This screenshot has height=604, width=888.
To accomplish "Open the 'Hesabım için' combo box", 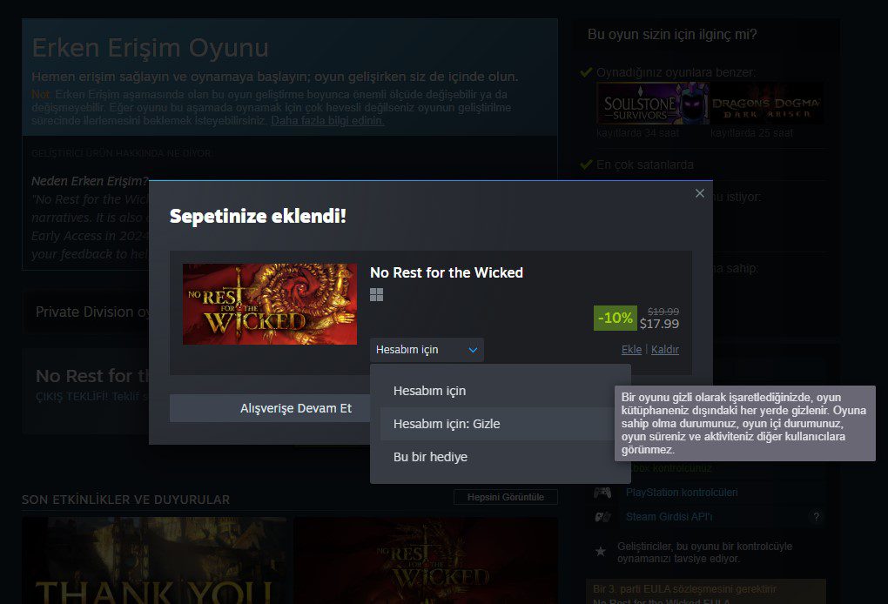I will click(x=427, y=350).
